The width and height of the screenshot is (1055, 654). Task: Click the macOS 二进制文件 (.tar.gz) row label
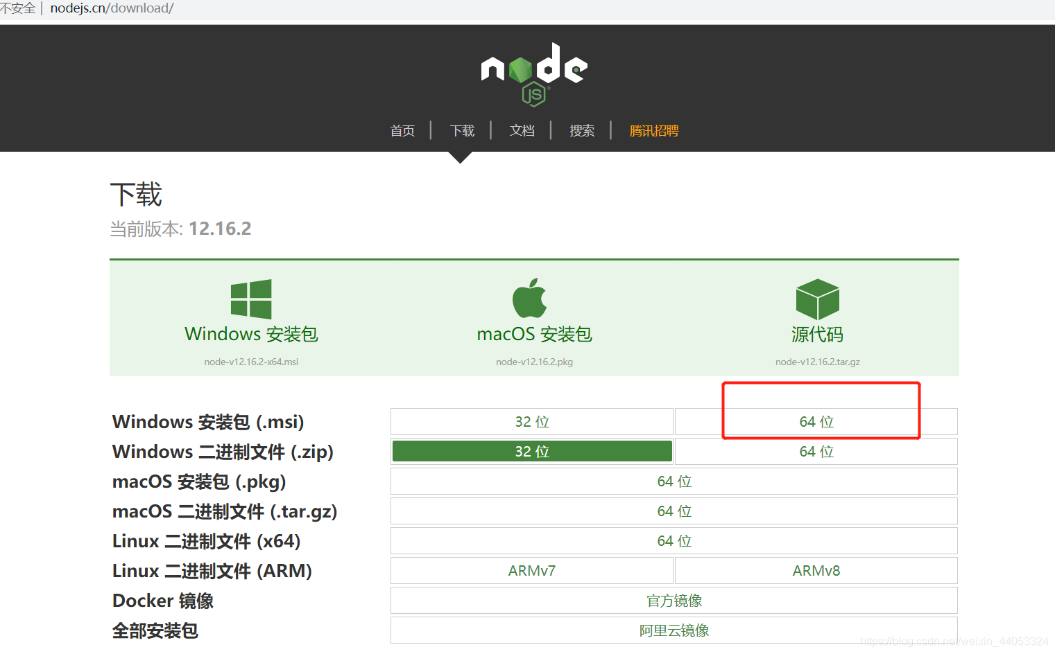[x=225, y=511]
